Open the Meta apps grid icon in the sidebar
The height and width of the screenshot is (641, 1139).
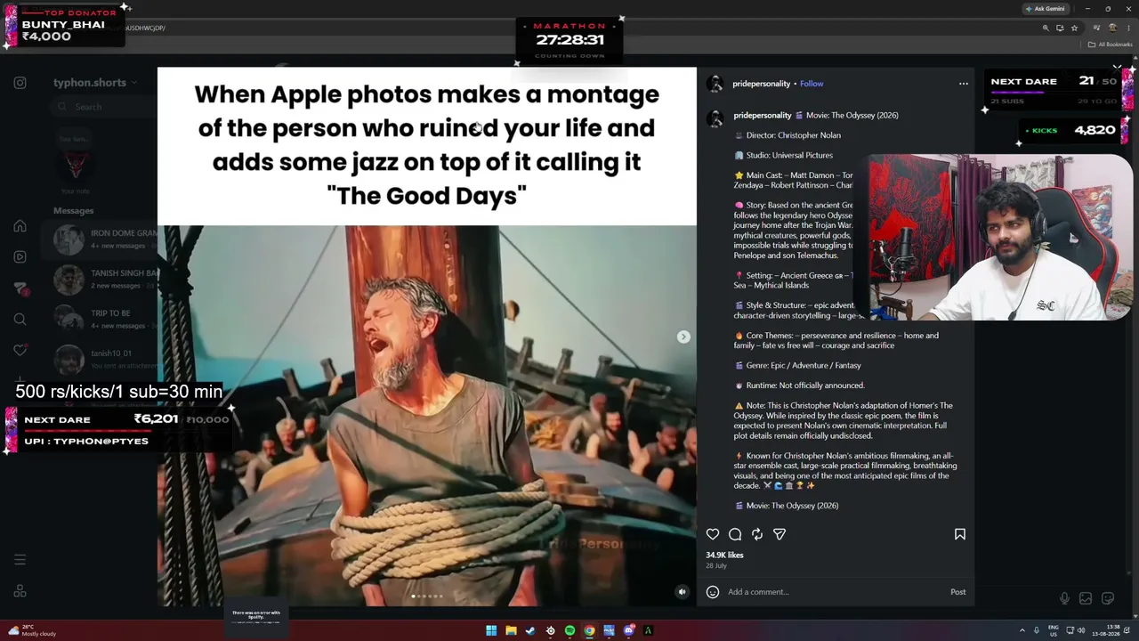tap(20, 591)
